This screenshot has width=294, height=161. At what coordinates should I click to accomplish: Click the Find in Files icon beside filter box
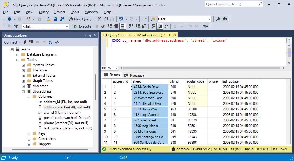[x=153, y=19]
